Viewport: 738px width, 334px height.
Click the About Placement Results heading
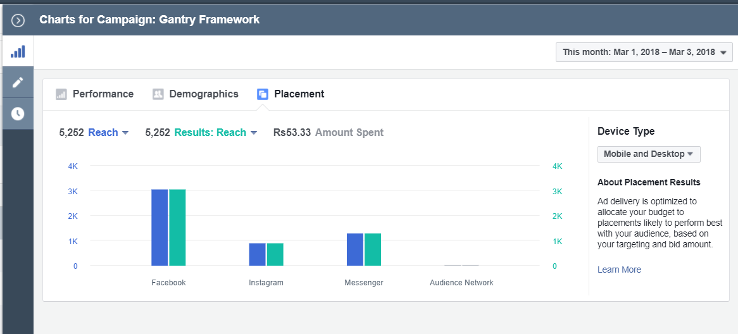tap(649, 182)
